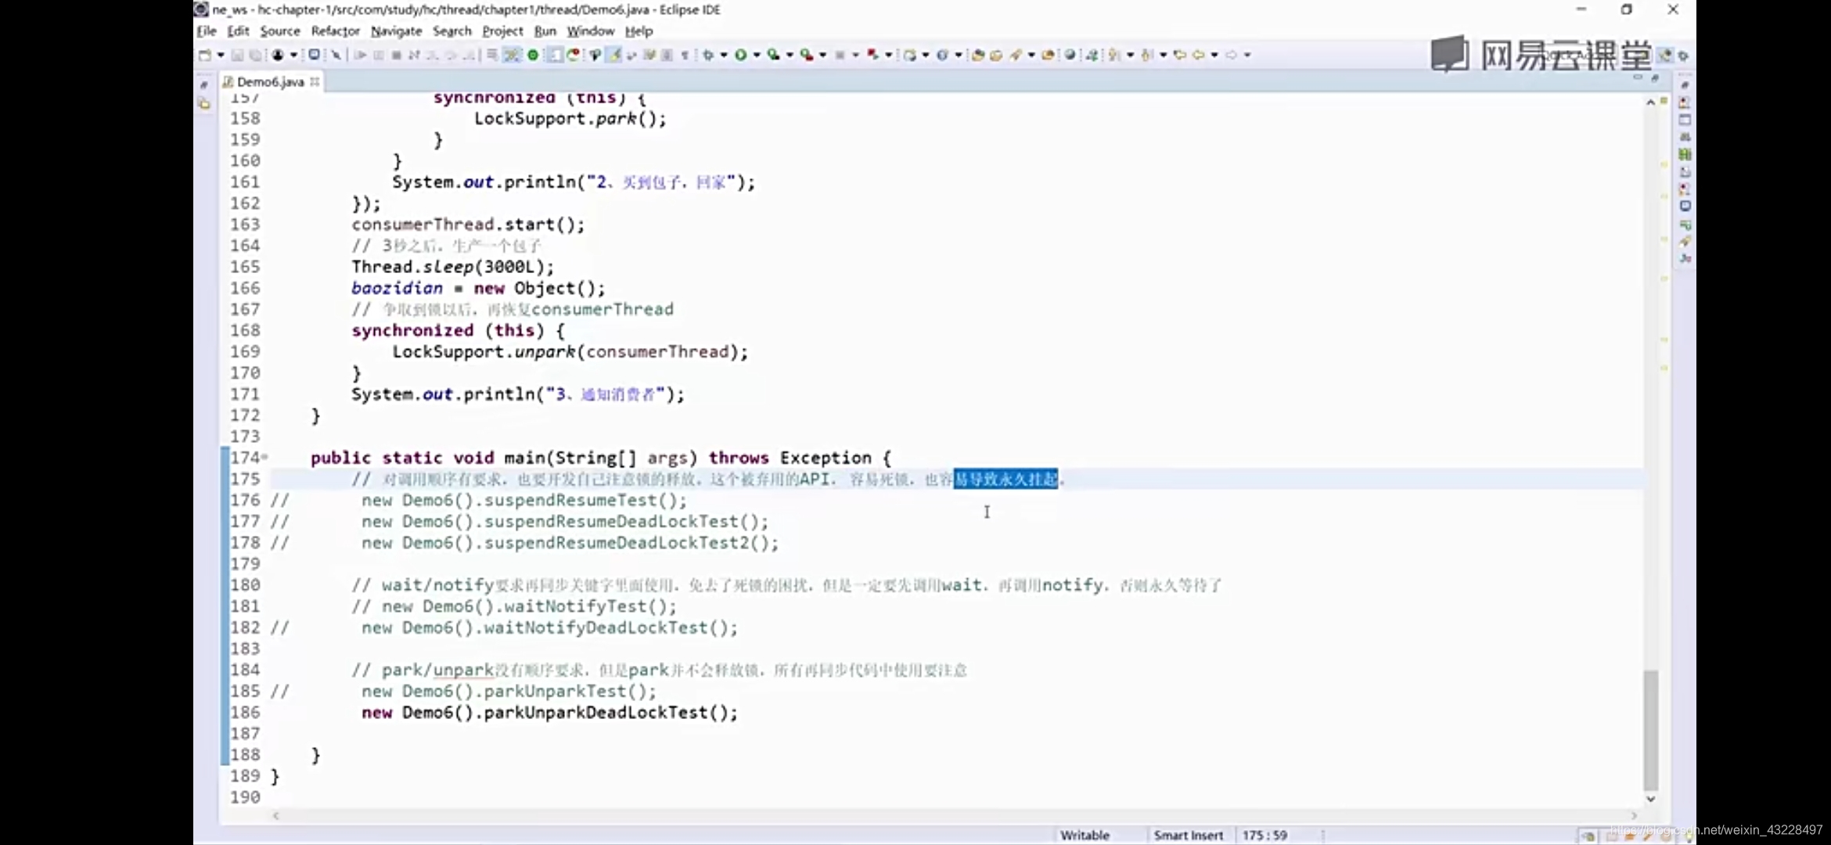Open the Coverage icon's dropdown arrow

click(790, 55)
